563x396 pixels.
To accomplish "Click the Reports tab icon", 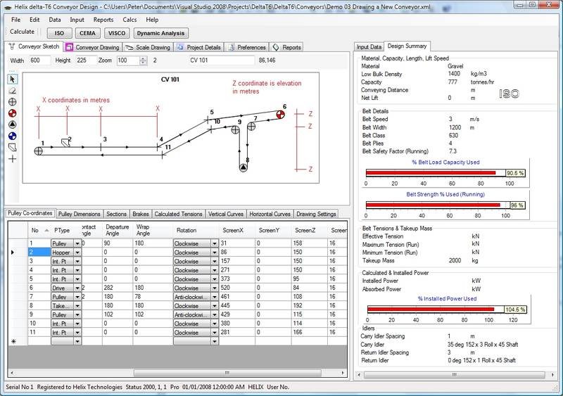I will coord(276,47).
